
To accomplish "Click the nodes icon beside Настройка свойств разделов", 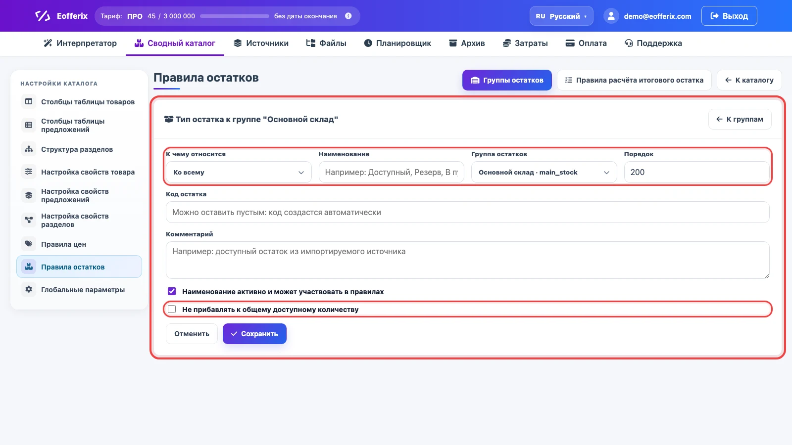I will pos(29,220).
